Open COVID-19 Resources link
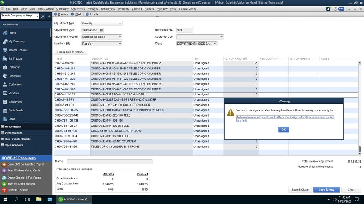364x204 pixels. (x=19, y=158)
